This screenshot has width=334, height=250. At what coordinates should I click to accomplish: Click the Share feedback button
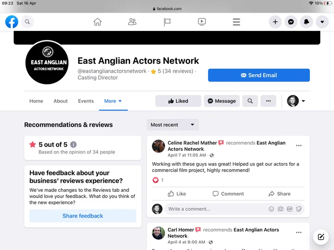click(x=83, y=216)
